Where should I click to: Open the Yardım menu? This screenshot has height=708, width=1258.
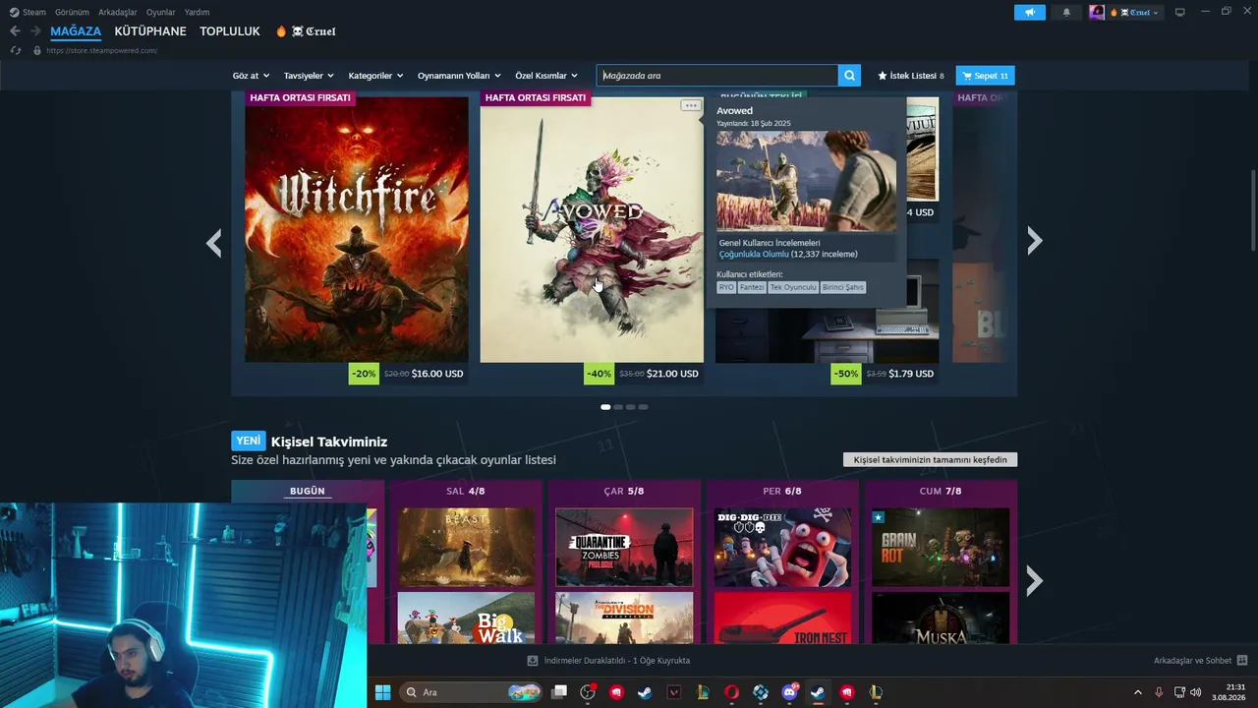(197, 13)
